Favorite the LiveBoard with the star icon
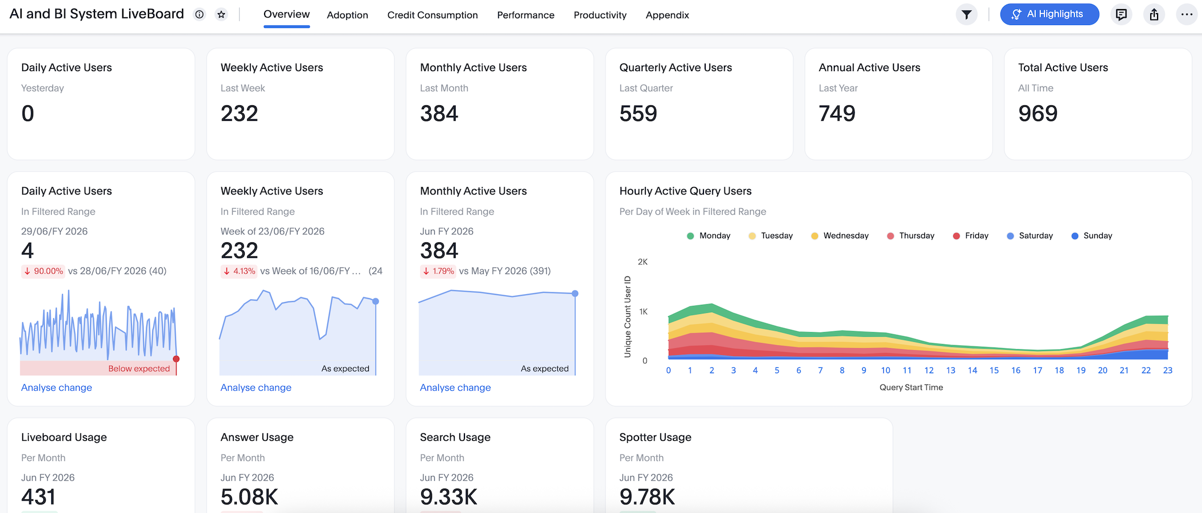The width and height of the screenshot is (1202, 513). (221, 15)
